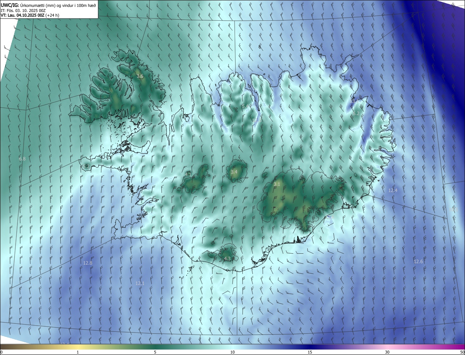
Task: Click the 12.4 value label off the east coast
Action: [x=393, y=190]
